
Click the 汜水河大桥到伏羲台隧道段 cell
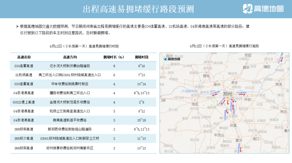70,66
